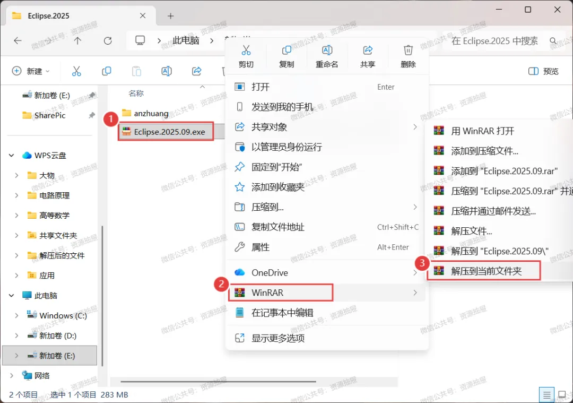The height and width of the screenshot is (403, 573).
Task: Collapse the 此电脑 tree node
Action: (12, 296)
